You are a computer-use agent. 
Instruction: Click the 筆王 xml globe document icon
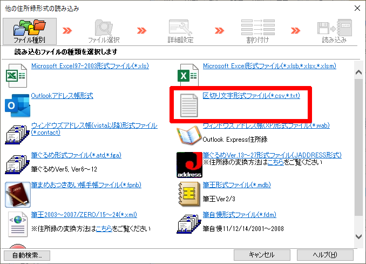tap(18, 225)
